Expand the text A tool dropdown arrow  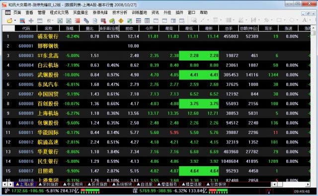click(x=311, y=20)
